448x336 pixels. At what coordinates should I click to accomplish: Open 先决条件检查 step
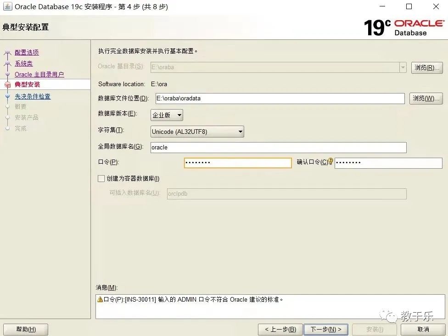33,96
